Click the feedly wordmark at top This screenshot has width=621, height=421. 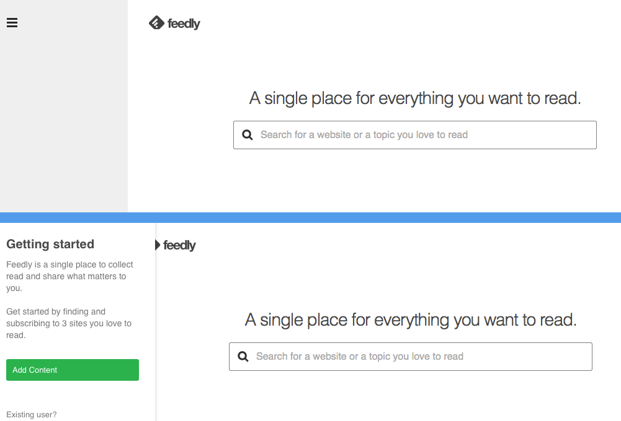click(184, 24)
